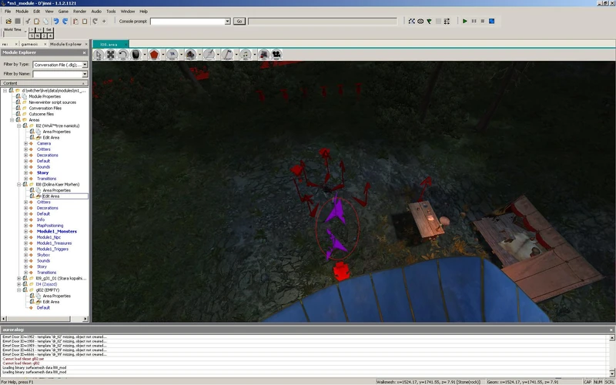Select Neverwinter script sources in the tree
Screen dimensions: 616x385
(x=52, y=102)
